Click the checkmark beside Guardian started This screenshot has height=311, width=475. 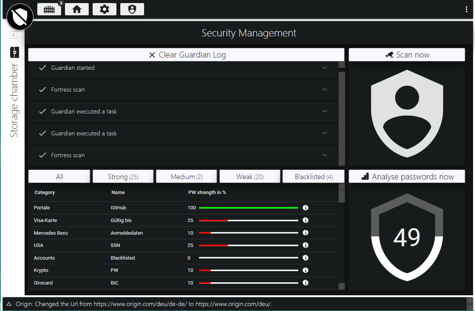coord(43,68)
